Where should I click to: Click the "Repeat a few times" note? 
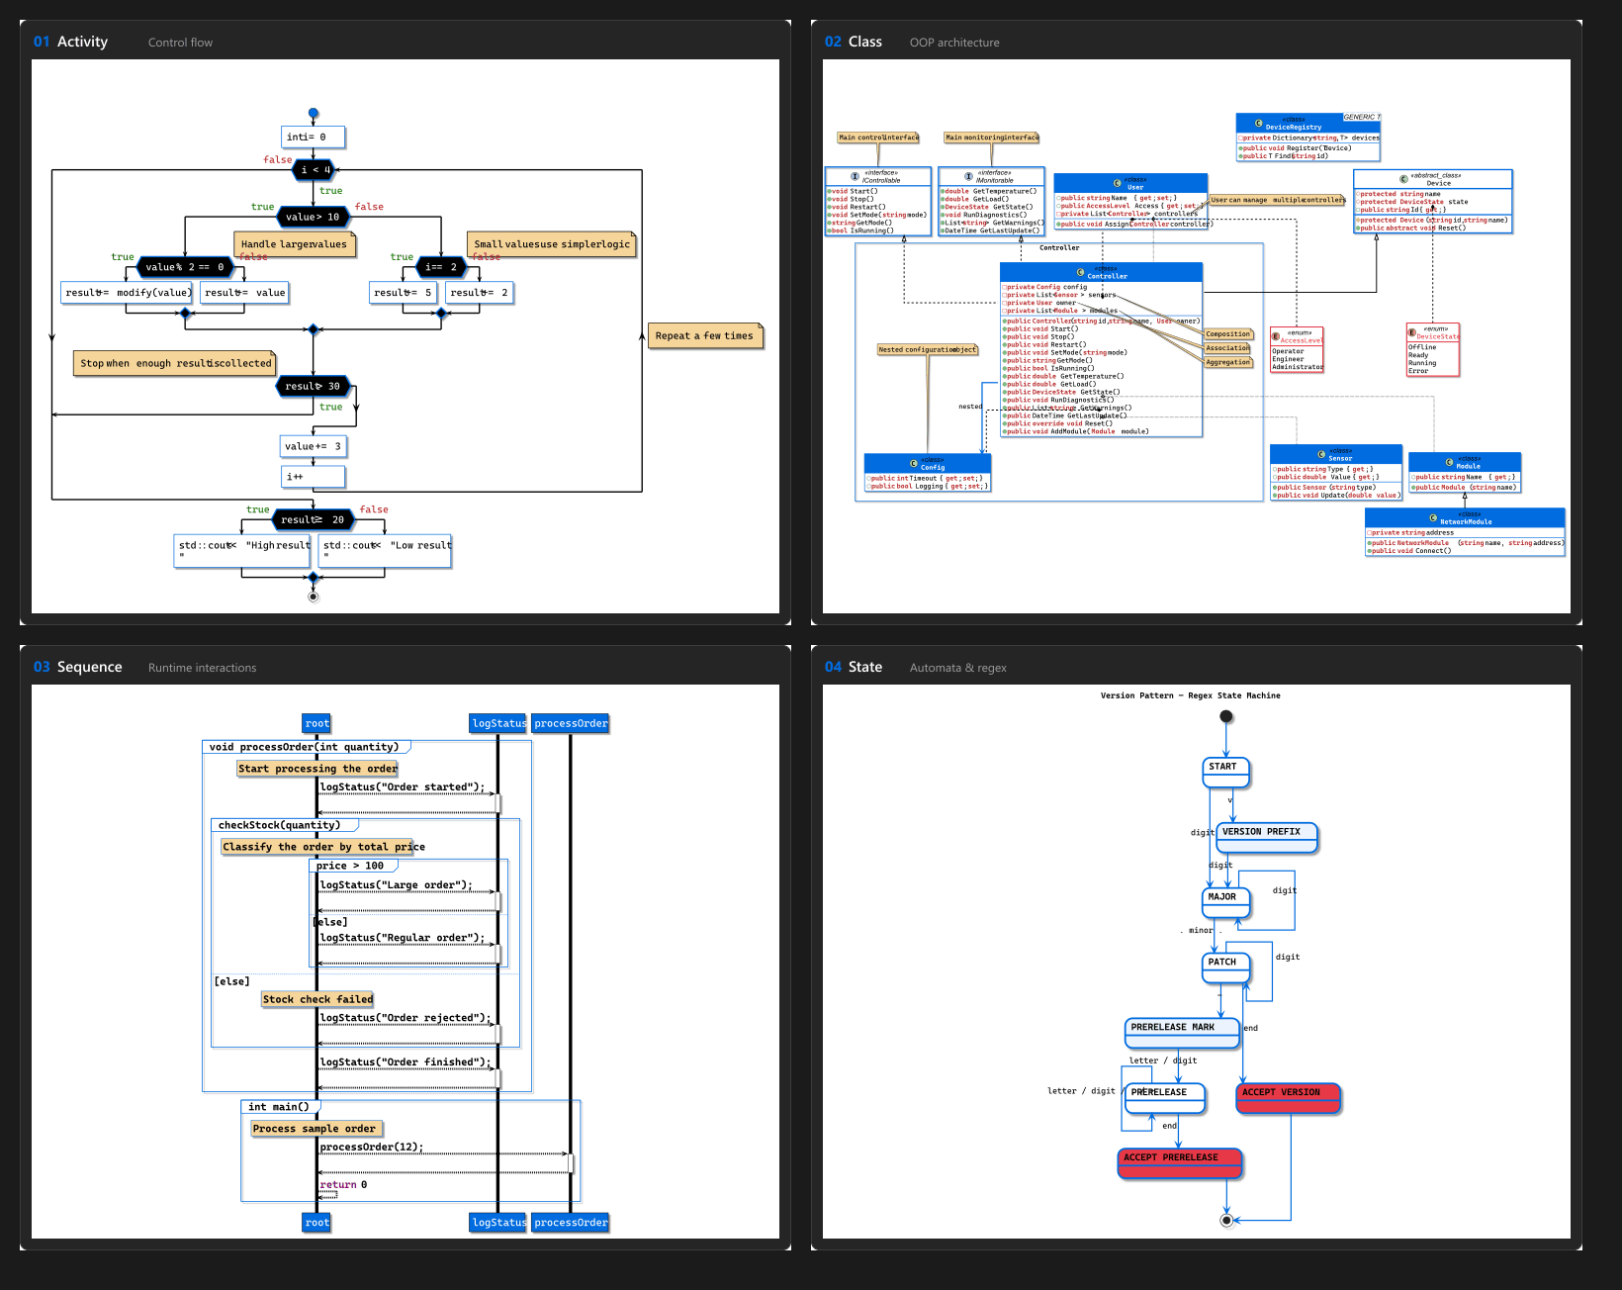point(704,336)
